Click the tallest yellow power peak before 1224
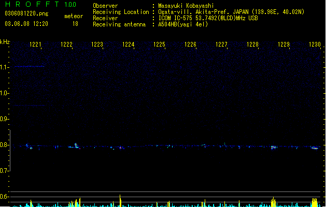The height and width of the screenshot is (207, 326). [x=120, y=201]
